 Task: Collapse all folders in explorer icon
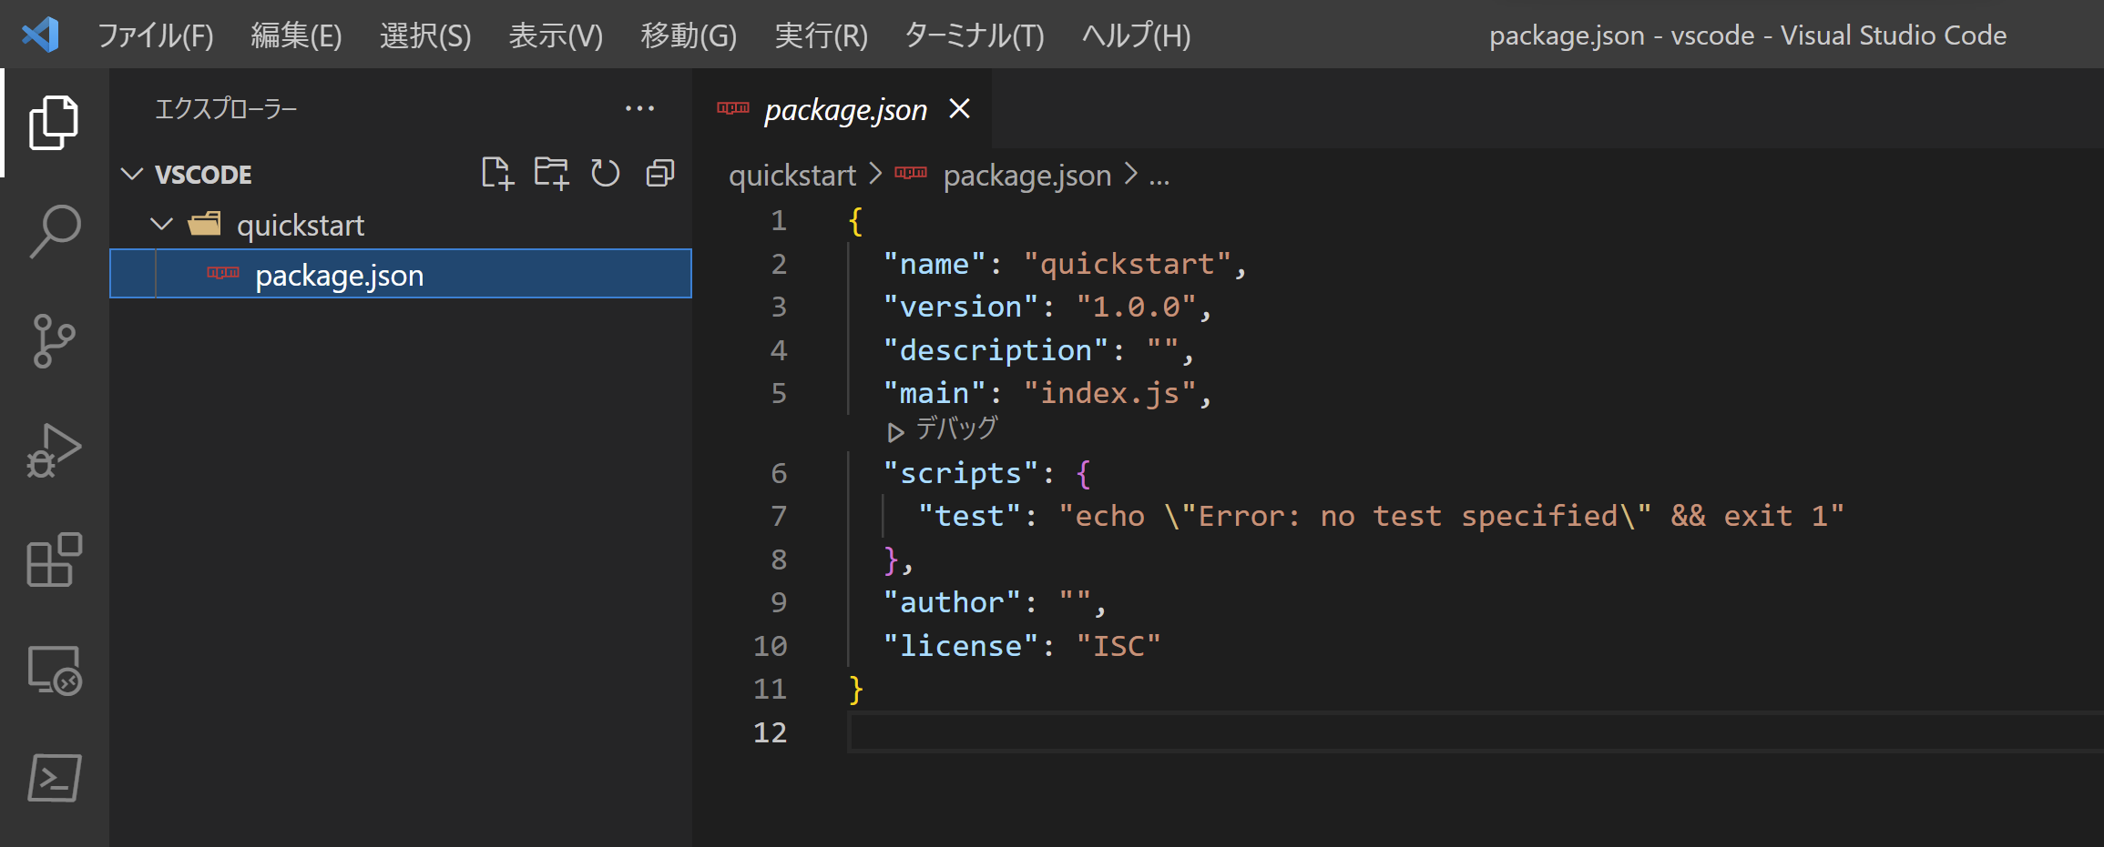(660, 173)
